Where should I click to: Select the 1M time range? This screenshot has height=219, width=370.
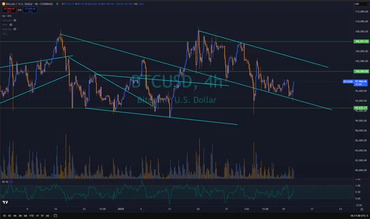point(15,216)
